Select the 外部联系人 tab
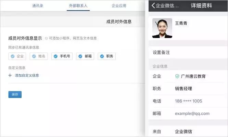Screen dimensions: 228x137 click(x=78, y=6)
